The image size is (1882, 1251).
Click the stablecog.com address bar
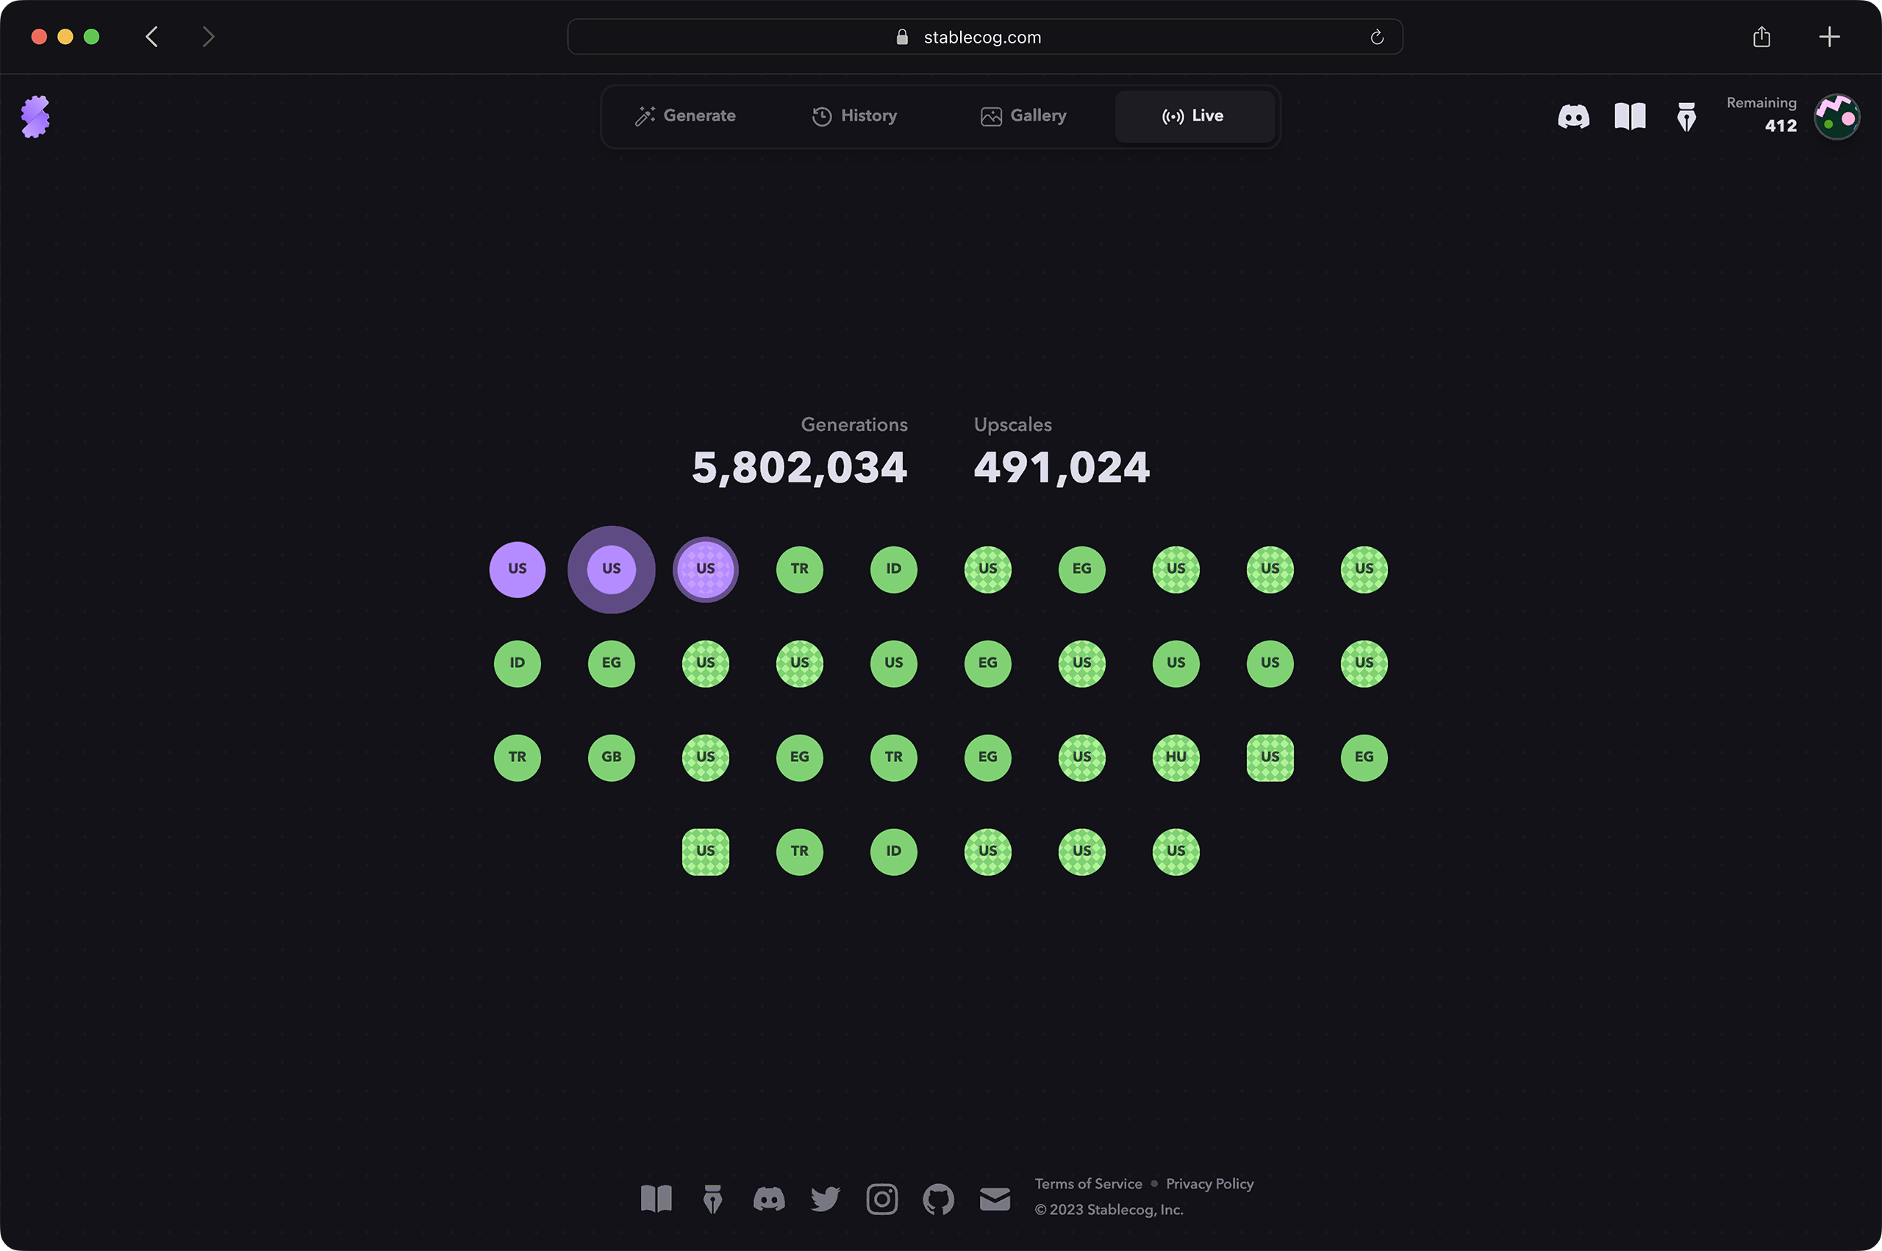tap(982, 38)
